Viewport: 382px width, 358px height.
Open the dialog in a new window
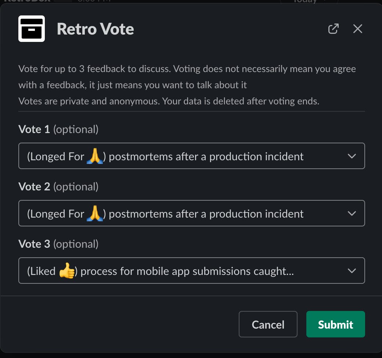(x=333, y=29)
